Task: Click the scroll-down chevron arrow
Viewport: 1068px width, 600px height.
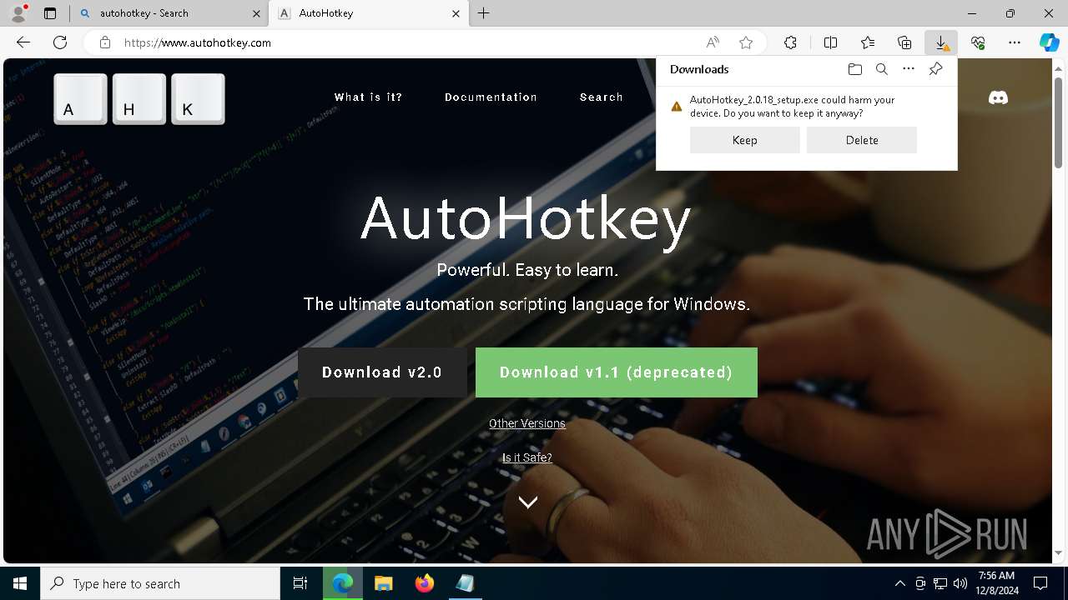Action: pyautogui.click(x=527, y=502)
